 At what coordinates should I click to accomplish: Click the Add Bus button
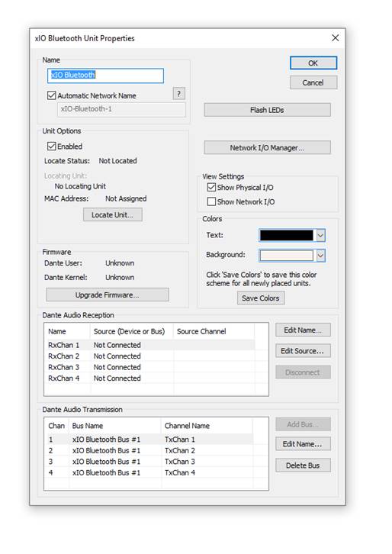[303, 424]
